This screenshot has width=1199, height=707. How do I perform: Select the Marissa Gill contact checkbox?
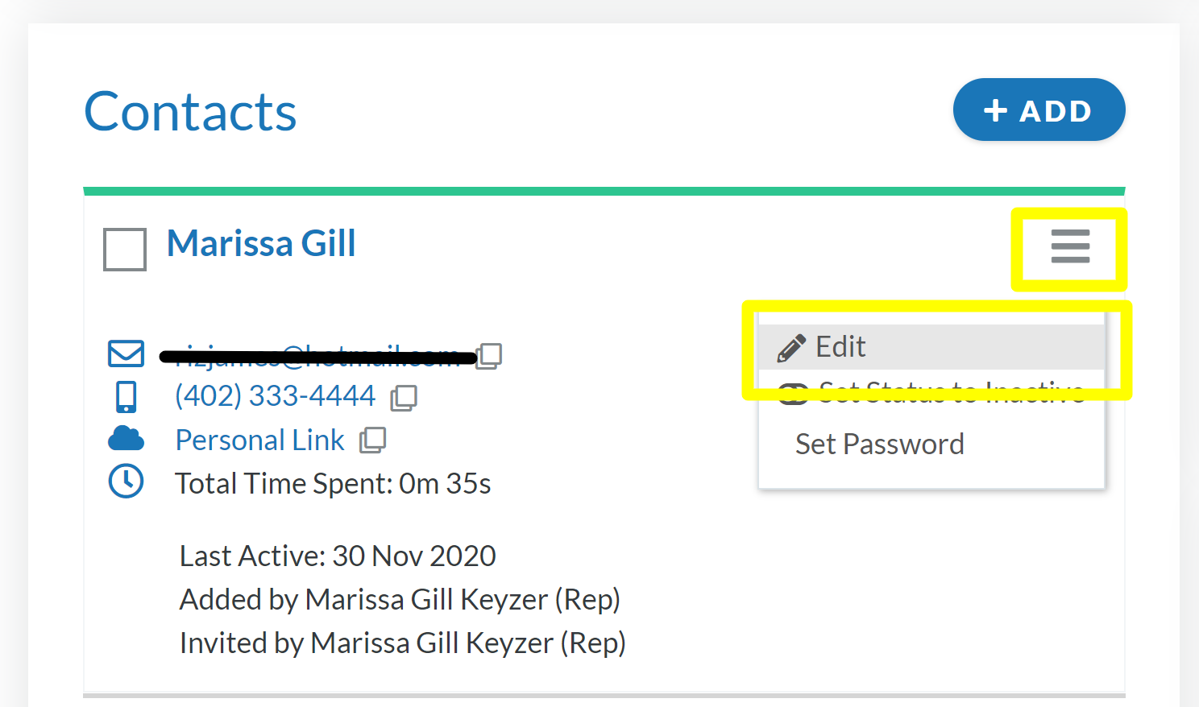pos(125,249)
